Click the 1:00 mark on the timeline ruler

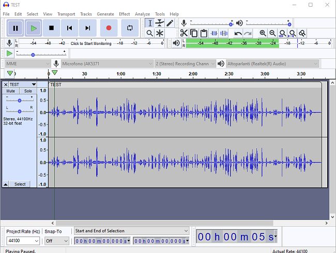(x=121, y=74)
